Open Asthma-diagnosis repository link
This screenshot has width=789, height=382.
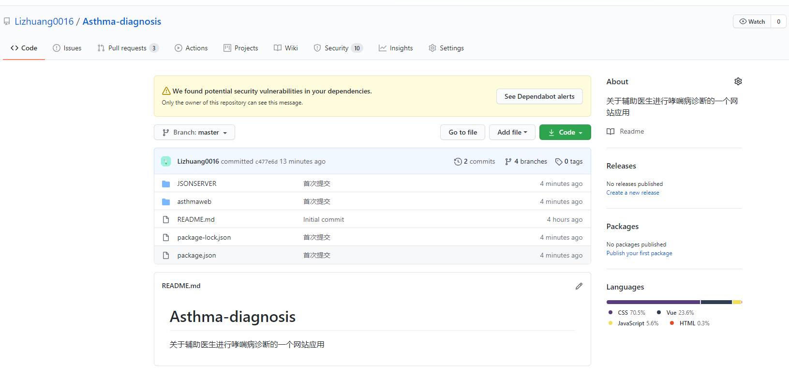pos(122,21)
